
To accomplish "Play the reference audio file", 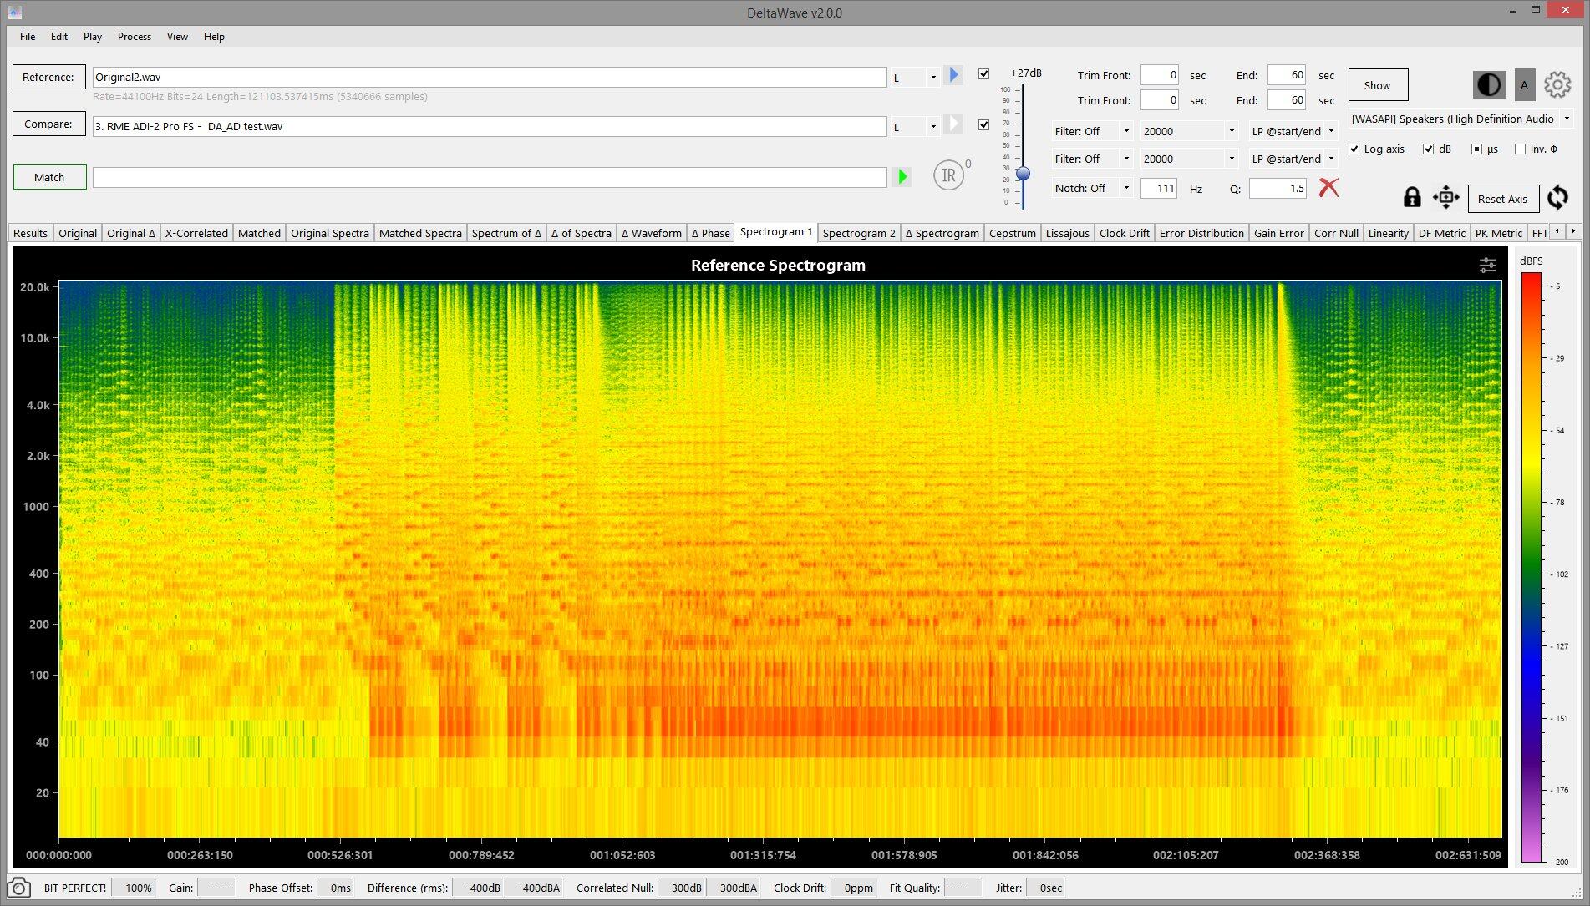I will (953, 75).
